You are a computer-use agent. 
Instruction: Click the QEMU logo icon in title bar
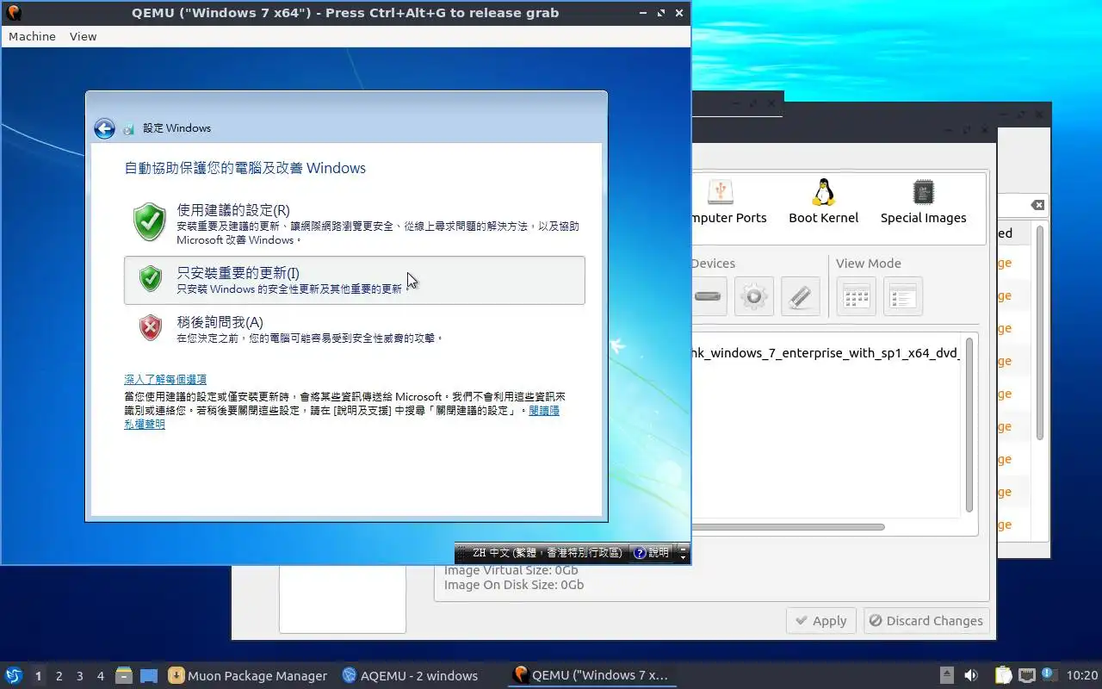(x=14, y=13)
